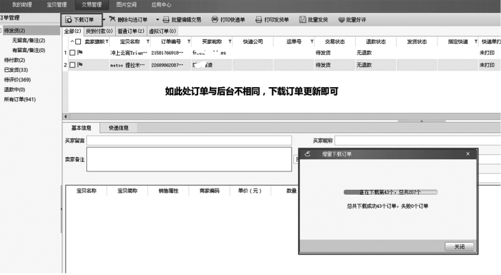This screenshot has width=501, height=275.
Task: Click the 批量发货 ship icon
Action: (302, 19)
